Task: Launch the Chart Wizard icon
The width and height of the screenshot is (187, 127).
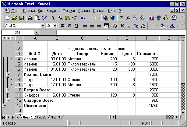Action: click(x=151, y=18)
